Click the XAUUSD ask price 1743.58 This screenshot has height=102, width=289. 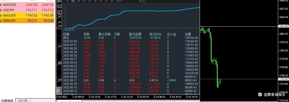click(x=48, y=15)
